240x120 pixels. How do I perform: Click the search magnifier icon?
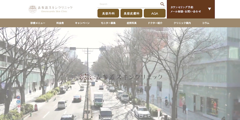point(162,4)
